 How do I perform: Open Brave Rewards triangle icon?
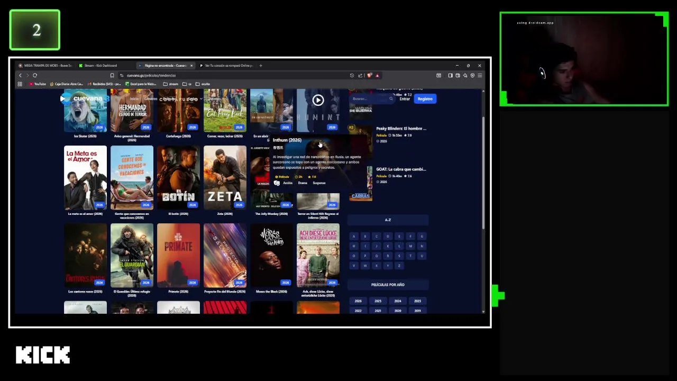[377, 76]
